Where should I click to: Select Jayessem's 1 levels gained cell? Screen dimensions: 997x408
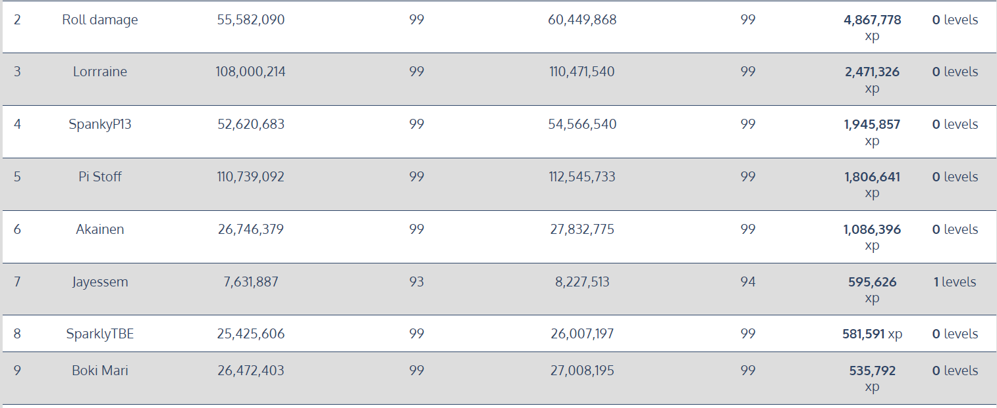click(954, 282)
